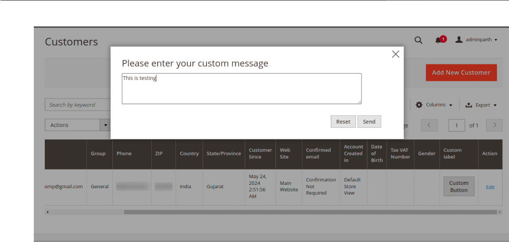
Task: Click the textarea resize handle
Action: point(360,102)
